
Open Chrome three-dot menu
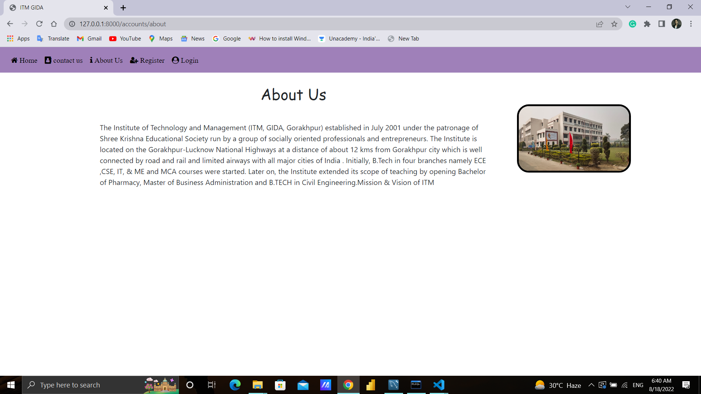[x=691, y=24]
